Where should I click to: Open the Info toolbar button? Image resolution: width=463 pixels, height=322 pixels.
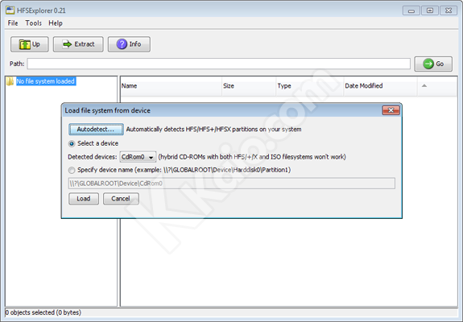129,44
